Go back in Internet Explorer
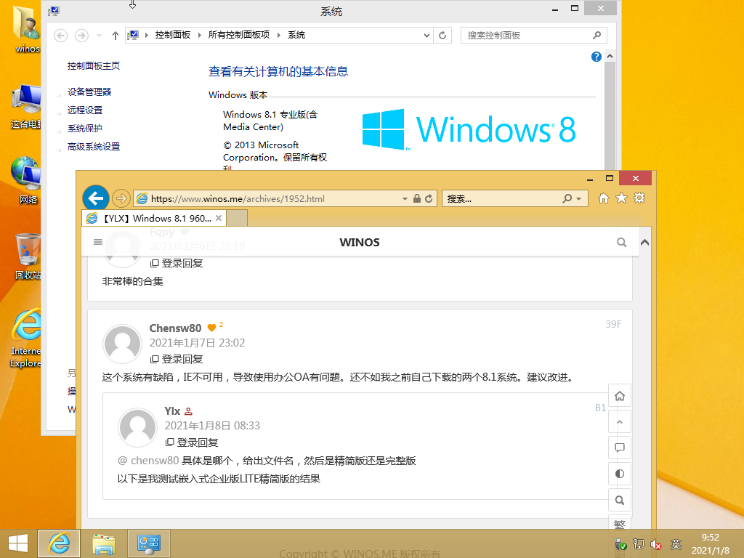 pyautogui.click(x=96, y=198)
